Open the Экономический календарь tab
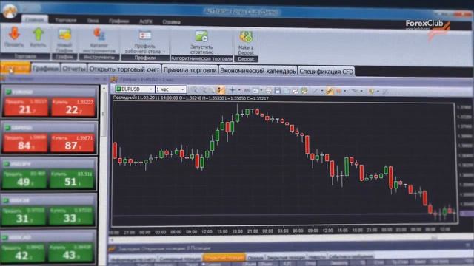The image size is (474, 266). pos(258,71)
